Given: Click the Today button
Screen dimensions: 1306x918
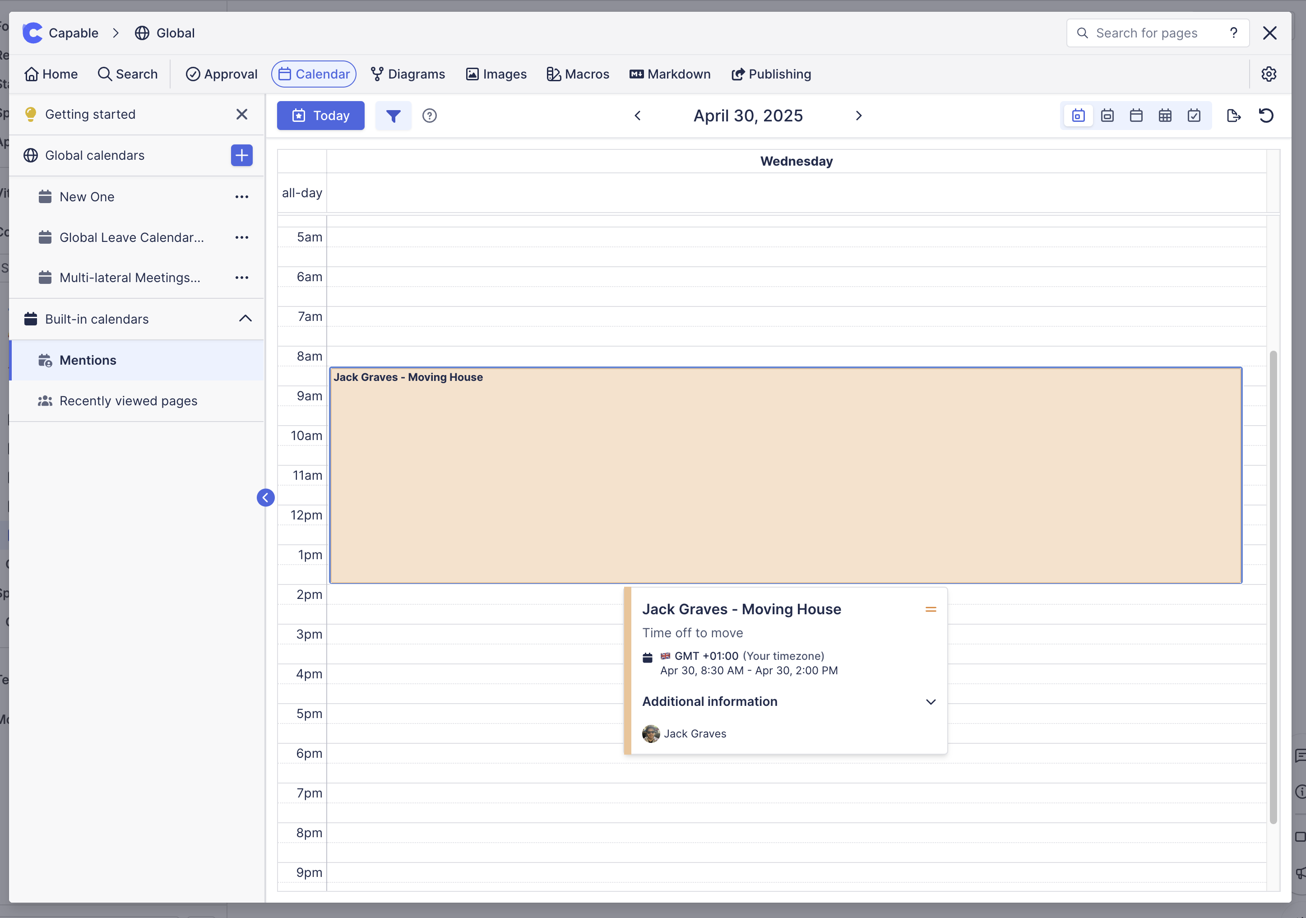Looking at the screenshot, I should [321, 116].
